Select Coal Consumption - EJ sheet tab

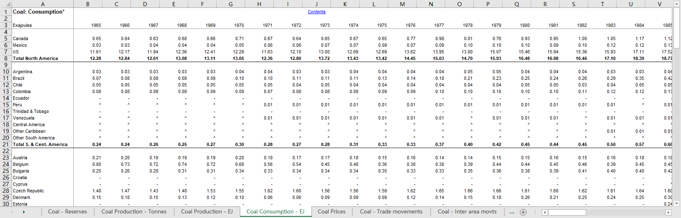275,211
